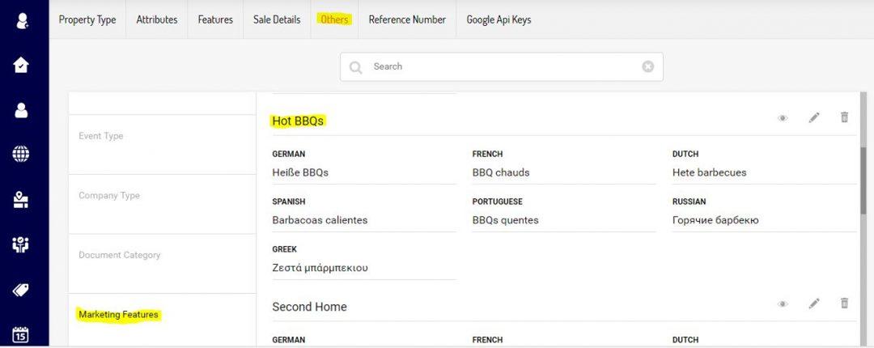Open the calendar icon in the sidebar
The width and height of the screenshot is (874, 348).
22,333
